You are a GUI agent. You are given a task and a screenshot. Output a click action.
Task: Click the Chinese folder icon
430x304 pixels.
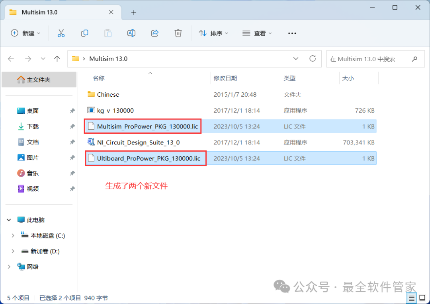pos(91,94)
